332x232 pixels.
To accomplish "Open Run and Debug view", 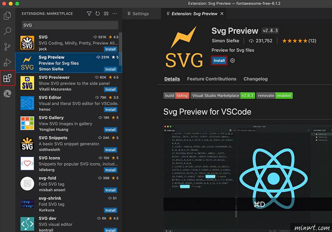I will click(7, 63).
